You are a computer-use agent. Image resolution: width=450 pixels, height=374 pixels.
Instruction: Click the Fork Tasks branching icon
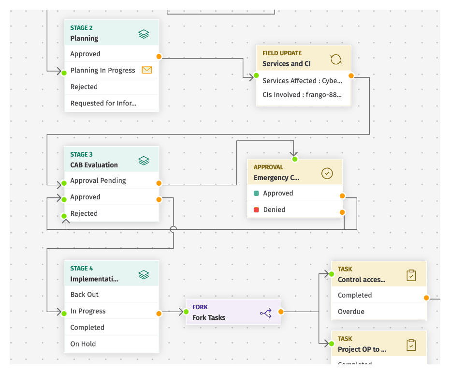[x=266, y=313]
